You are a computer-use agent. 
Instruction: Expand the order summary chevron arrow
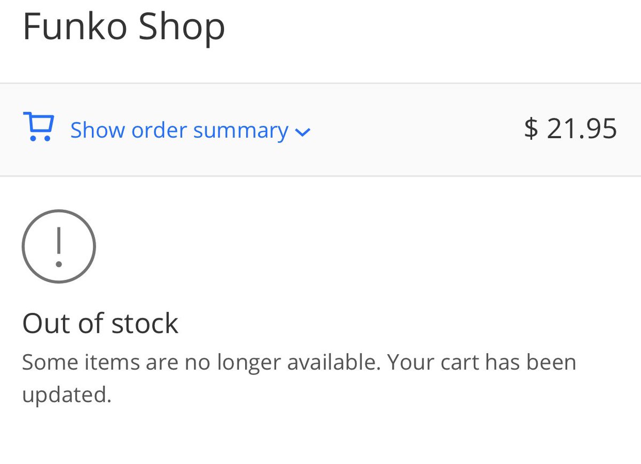[302, 132]
